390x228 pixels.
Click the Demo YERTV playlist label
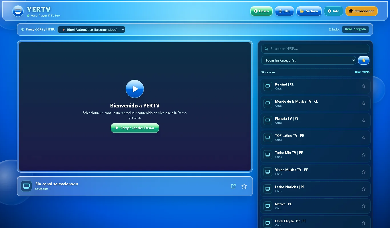[362, 72]
